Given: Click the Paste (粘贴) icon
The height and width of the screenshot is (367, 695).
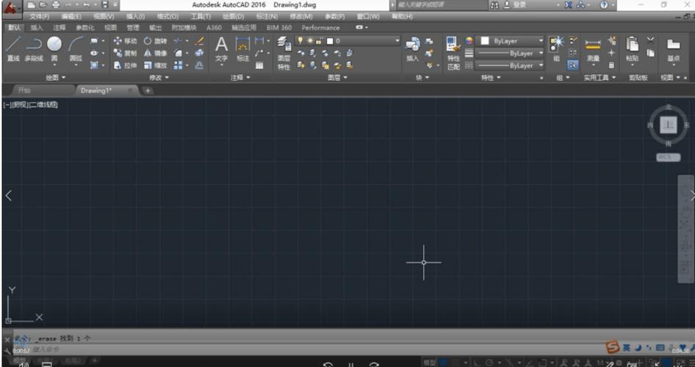Looking at the screenshot, I should tap(632, 49).
